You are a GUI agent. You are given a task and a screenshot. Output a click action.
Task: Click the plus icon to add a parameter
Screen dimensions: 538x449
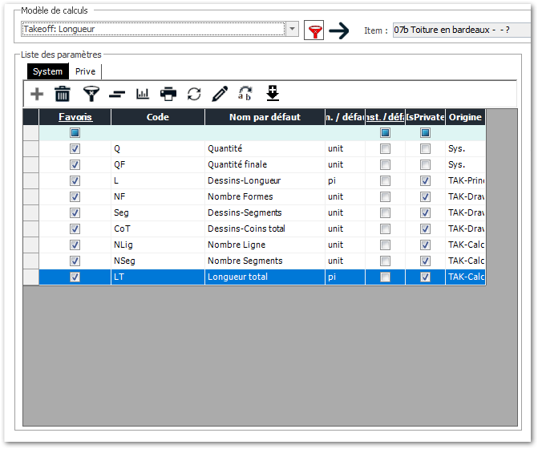[37, 94]
